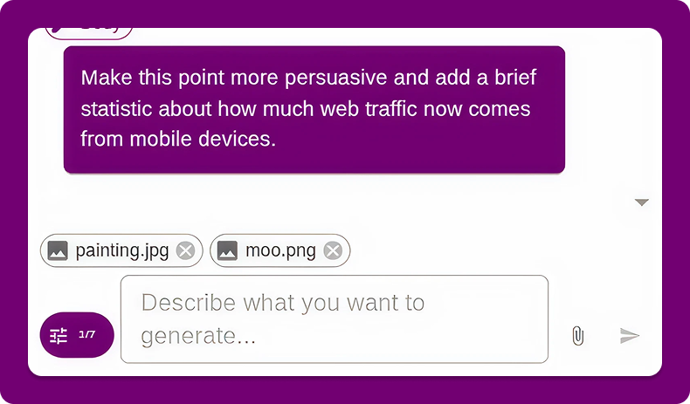This screenshot has height=404, width=690.
Task: Expand the small triangle dropdown arrow
Action: pos(642,202)
